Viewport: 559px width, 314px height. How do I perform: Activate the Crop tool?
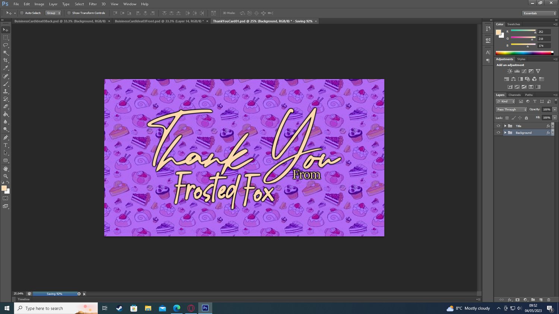click(x=6, y=60)
